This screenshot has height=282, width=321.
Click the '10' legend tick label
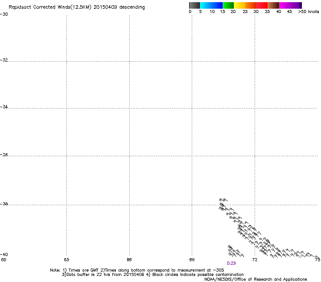click(212, 12)
